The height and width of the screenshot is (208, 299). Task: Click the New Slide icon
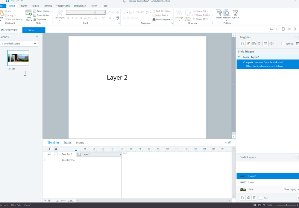tap(29, 14)
